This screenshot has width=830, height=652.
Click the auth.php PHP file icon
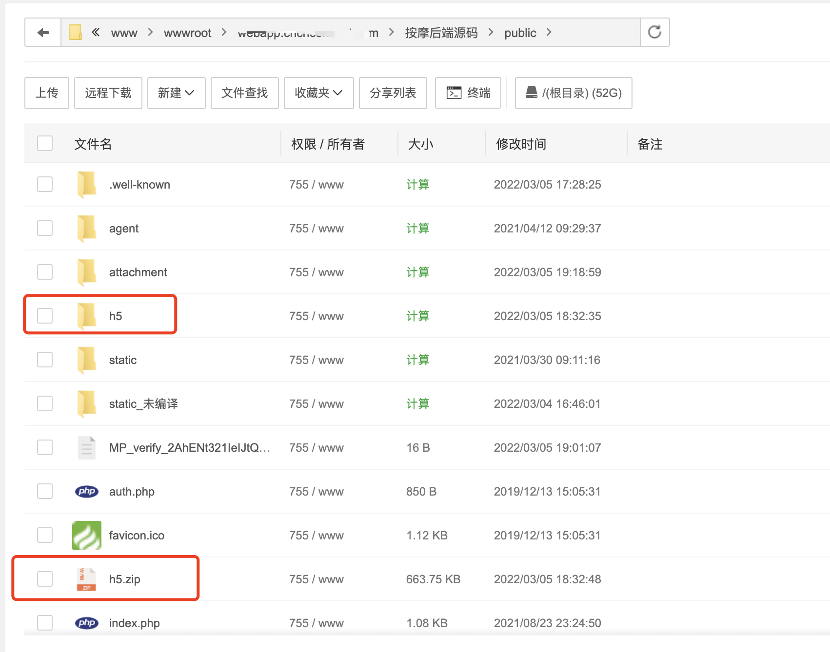click(x=87, y=491)
